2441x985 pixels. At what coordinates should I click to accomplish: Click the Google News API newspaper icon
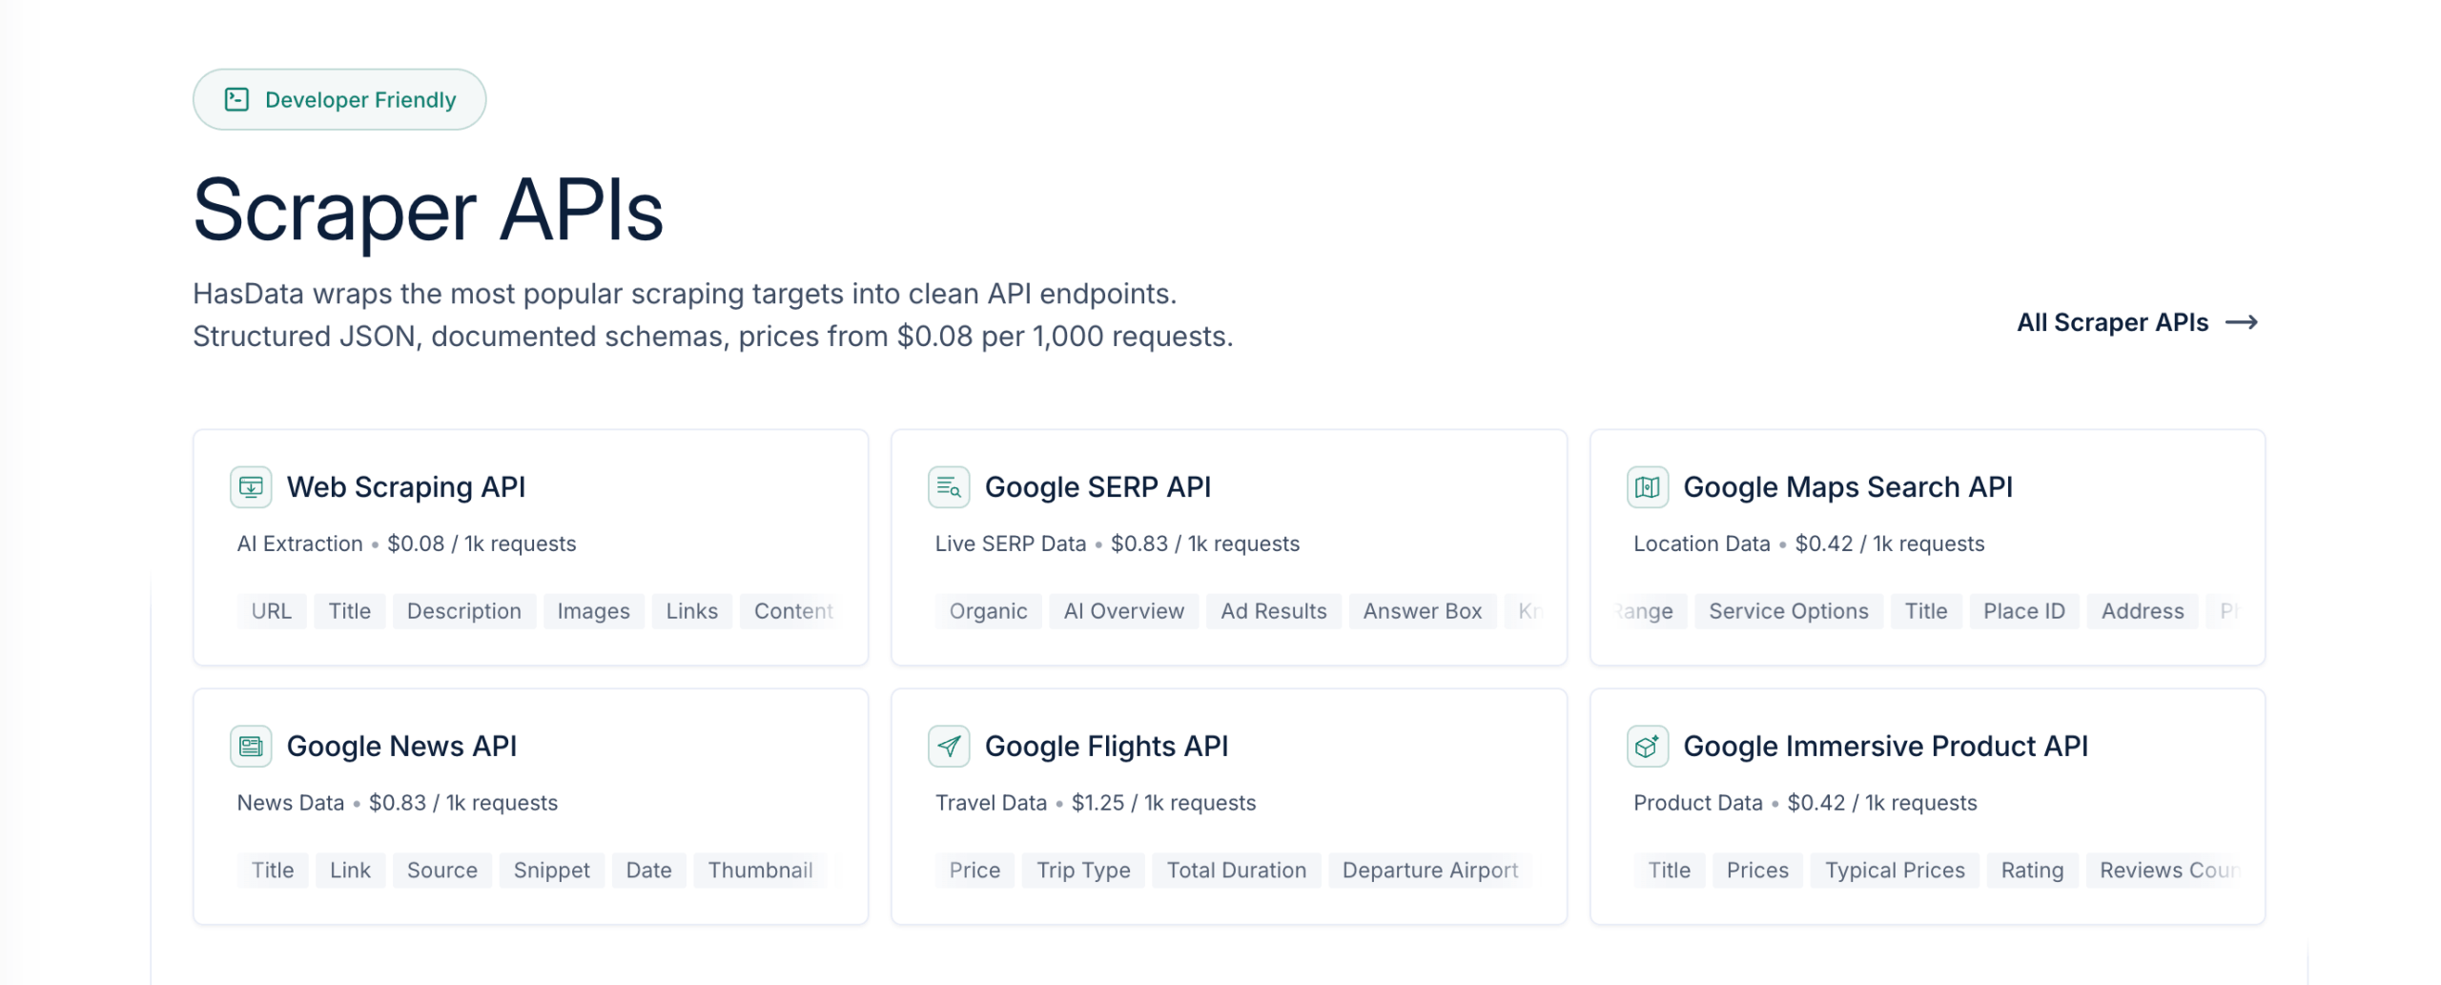[x=251, y=747]
